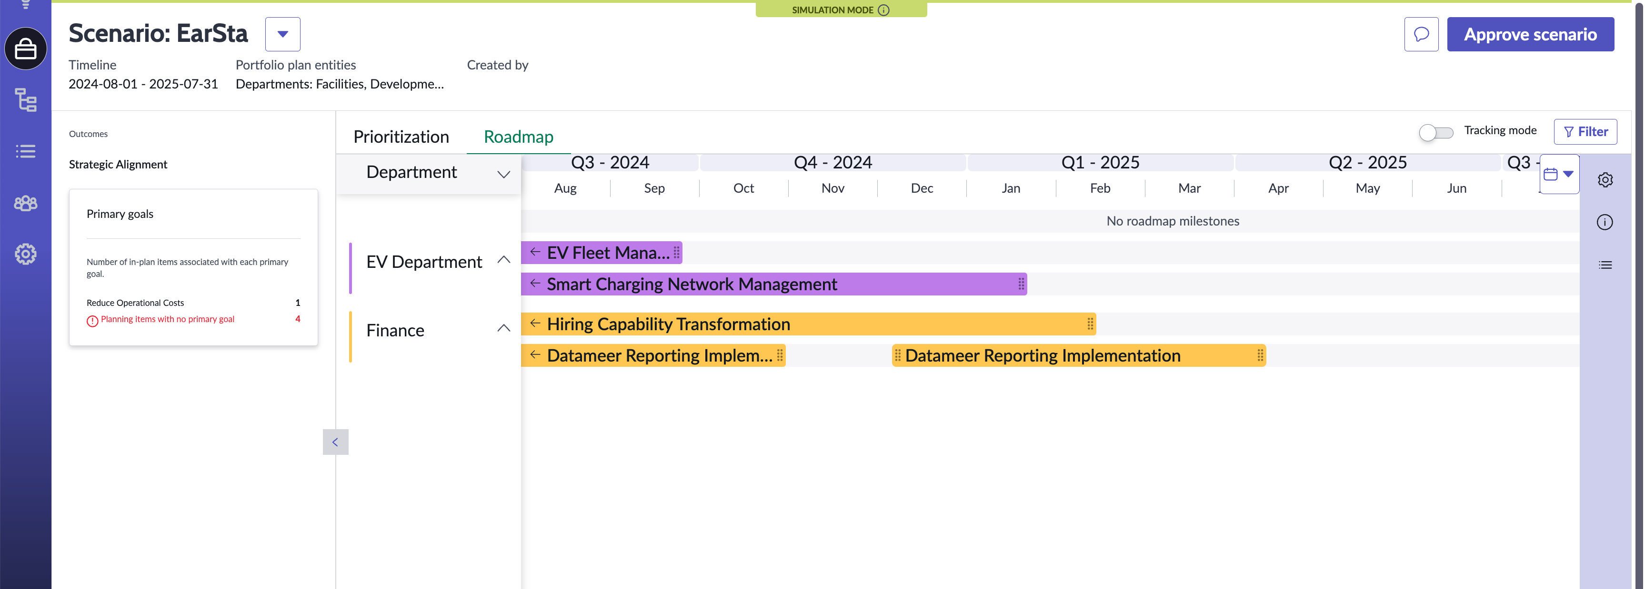
Task: Grab the end handle of EV Fleet Mana... bar
Action: coord(676,253)
